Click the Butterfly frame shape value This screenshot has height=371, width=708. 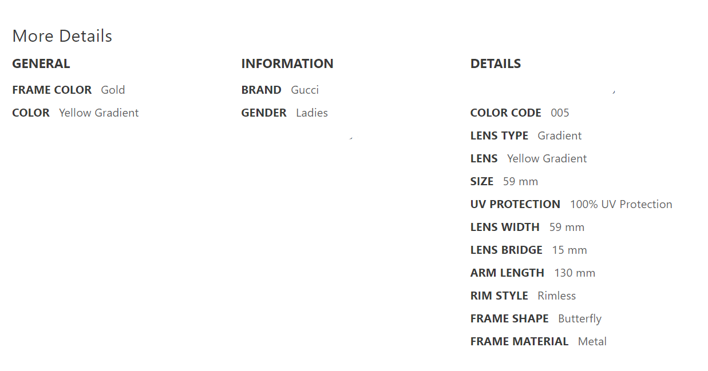coord(580,318)
